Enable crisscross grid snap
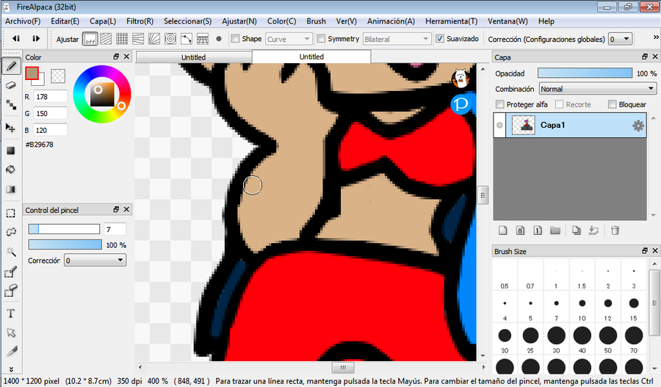661x387 pixels. click(x=122, y=39)
